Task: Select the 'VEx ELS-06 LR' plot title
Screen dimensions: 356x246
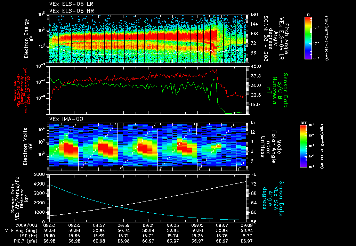Action: click(x=71, y=4)
